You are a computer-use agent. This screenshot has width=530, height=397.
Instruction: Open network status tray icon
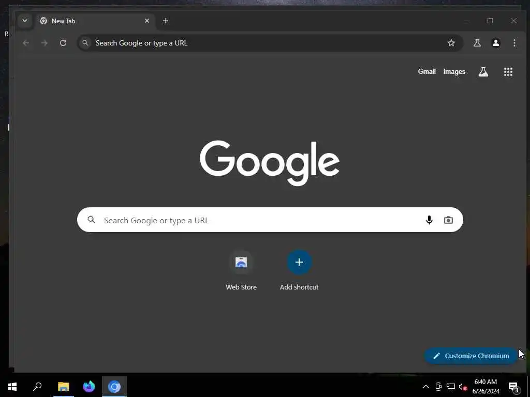coord(451,387)
